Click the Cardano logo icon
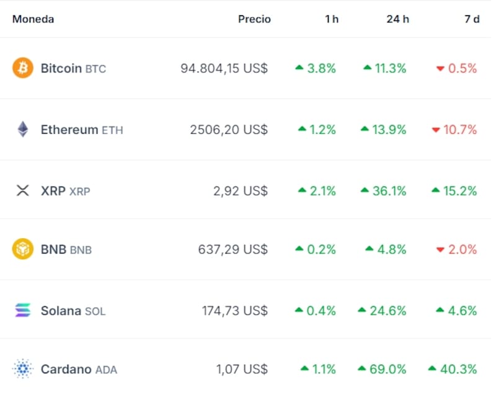The height and width of the screenshot is (395, 496). click(22, 369)
